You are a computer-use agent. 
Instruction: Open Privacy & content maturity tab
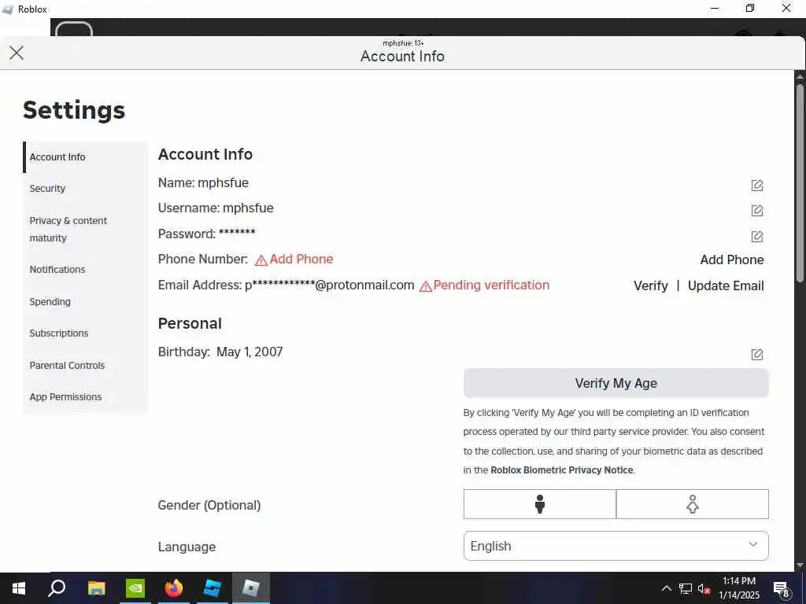click(85, 229)
